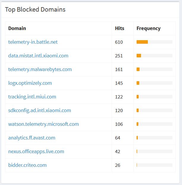The image size is (182, 185).
Task: Click frequency bar for data.mistat.intl.xiaomi.com
Action: (x=154, y=56)
